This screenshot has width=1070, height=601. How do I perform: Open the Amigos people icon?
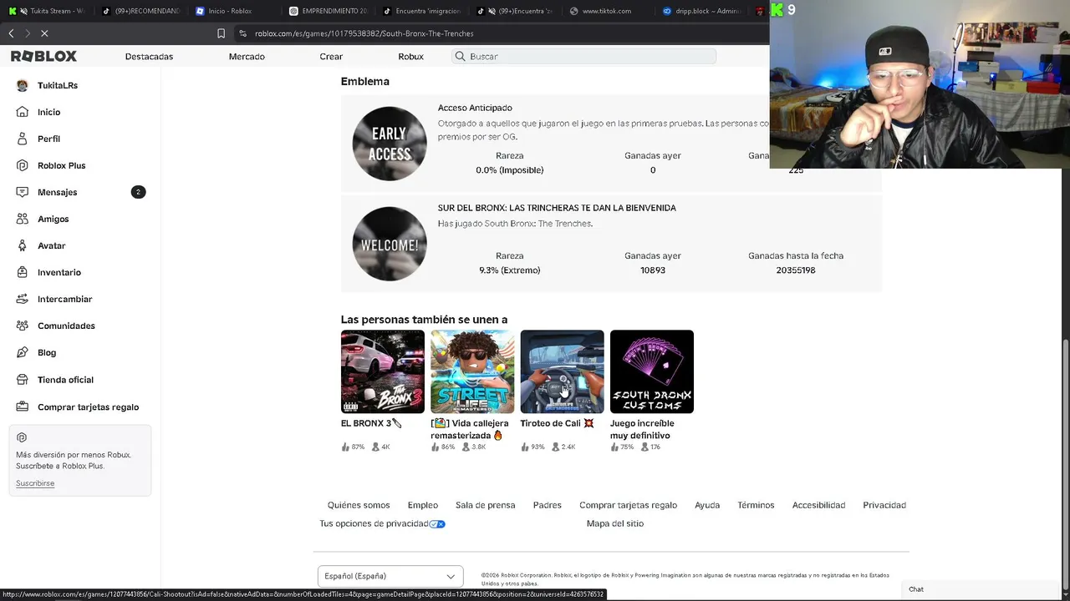pos(22,219)
